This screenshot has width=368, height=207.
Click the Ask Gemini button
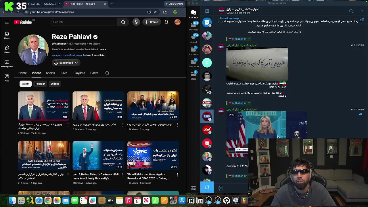[174, 4]
